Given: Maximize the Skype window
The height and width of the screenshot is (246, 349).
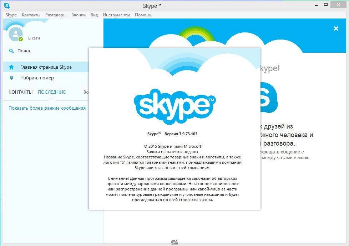Looking at the screenshot, I should coord(326,4).
